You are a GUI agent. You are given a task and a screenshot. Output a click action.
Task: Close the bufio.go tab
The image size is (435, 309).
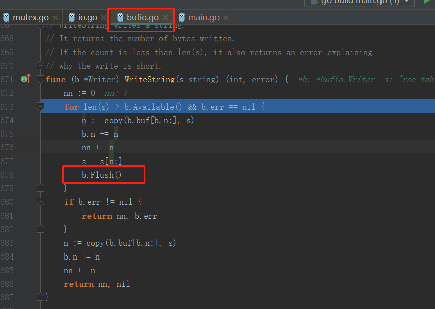pos(166,18)
